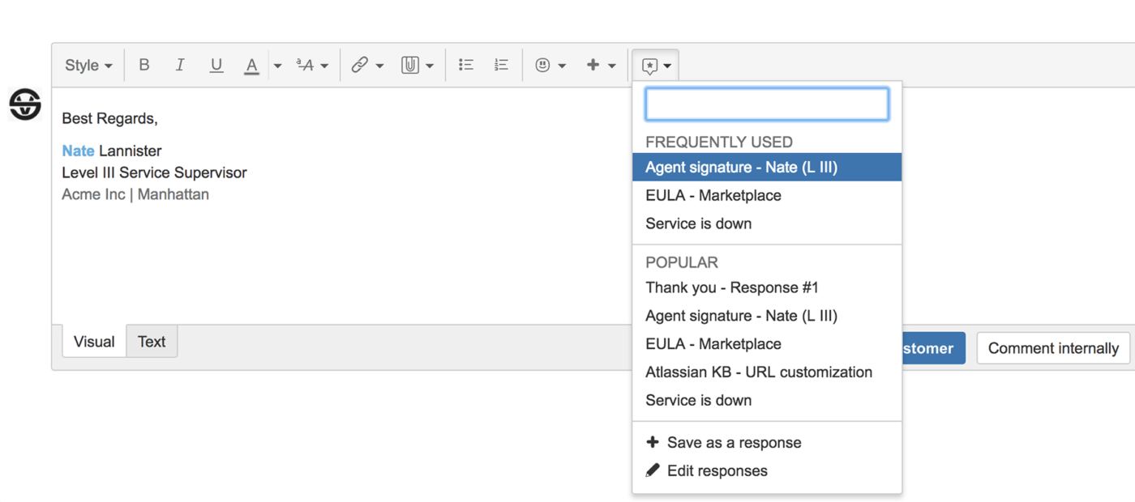Click the Level III Service Supervisor line
The image size is (1135, 502).
pos(154,172)
